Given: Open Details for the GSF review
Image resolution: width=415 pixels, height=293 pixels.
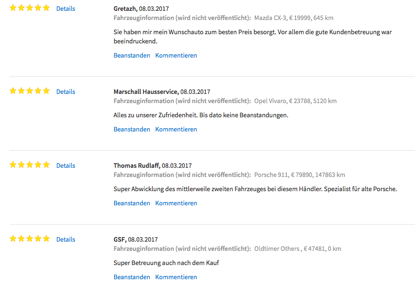Looking at the screenshot, I should pyautogui.click(x=66, y=239).
